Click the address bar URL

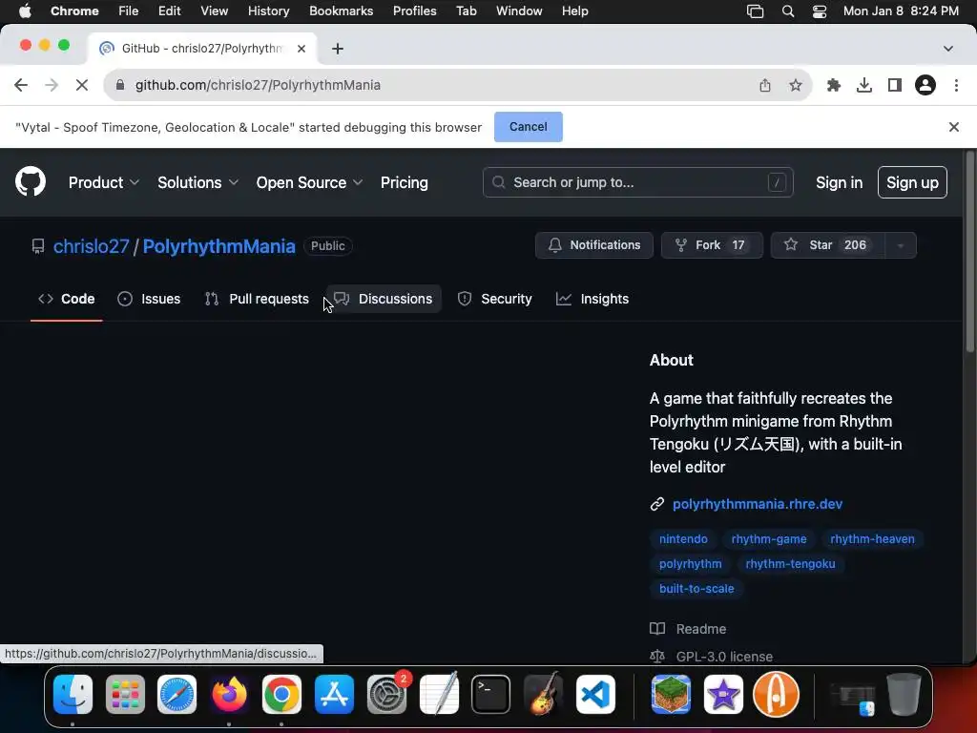(258, 85)
